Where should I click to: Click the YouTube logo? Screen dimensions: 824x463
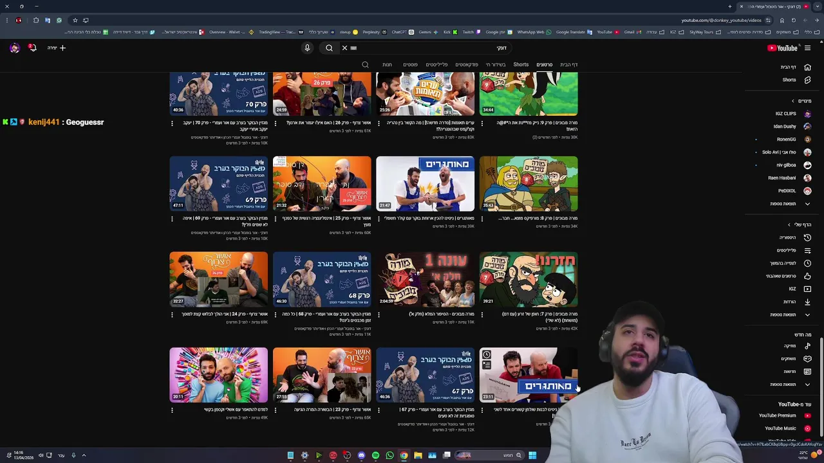(782, 48)
